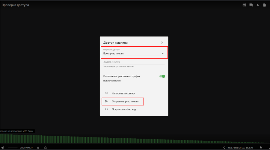Click the Задать пароль input field
The height and width of the screenshot is (150, 270).
[134, 62]
